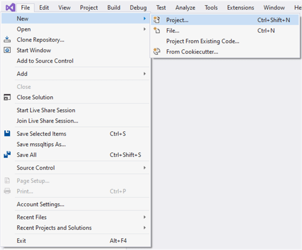The image size is (302, 250).
Task: Select Start Live Share Session
Action: [46, 110]
